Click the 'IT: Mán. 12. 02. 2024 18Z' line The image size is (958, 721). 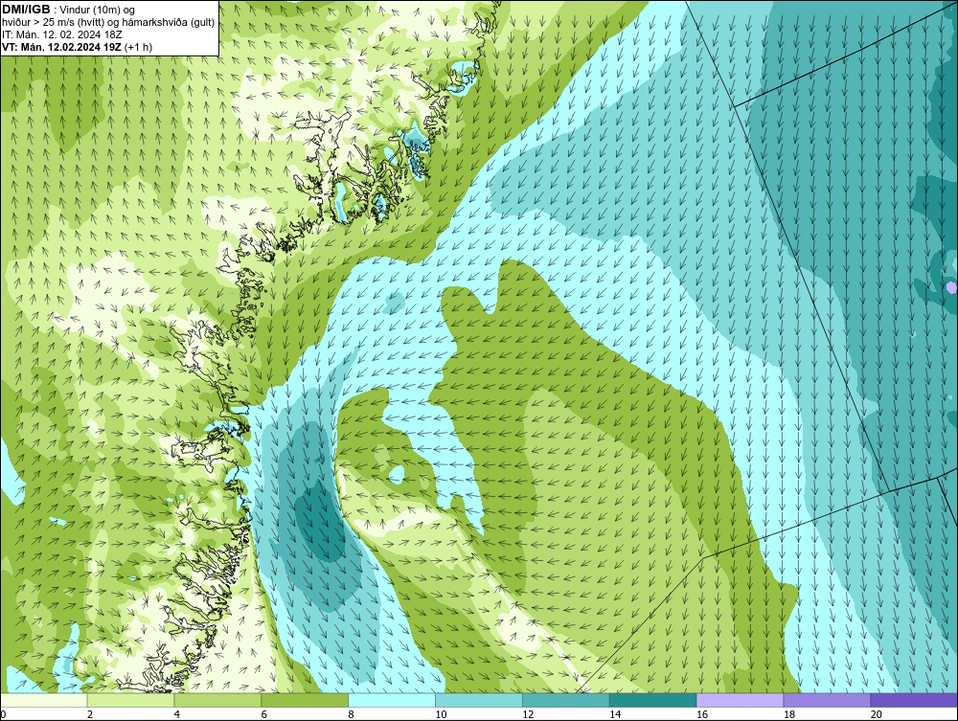coord(61,34)
